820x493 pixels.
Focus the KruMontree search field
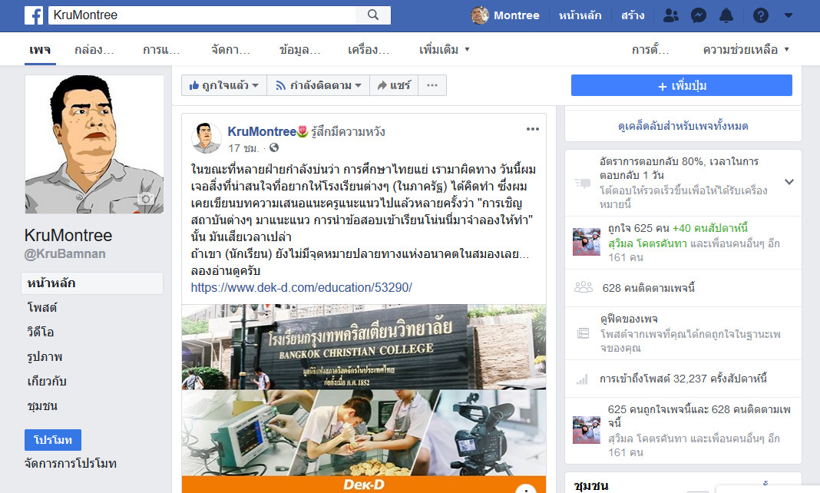coord(202,15)
